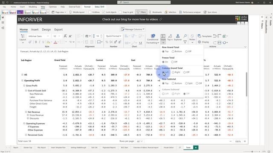Increase decimal places
Image resolution: width=273 pixels, height=153 pixels.
(x=116, y=42)
